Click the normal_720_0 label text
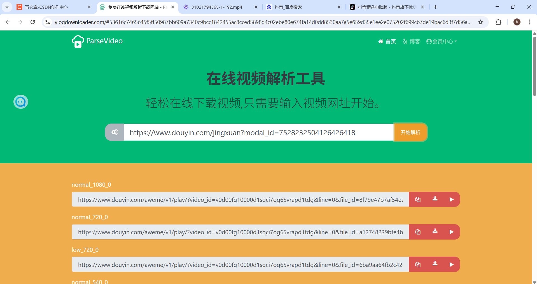Viewport: 537px width, 284px height. (x=90, y=217)
